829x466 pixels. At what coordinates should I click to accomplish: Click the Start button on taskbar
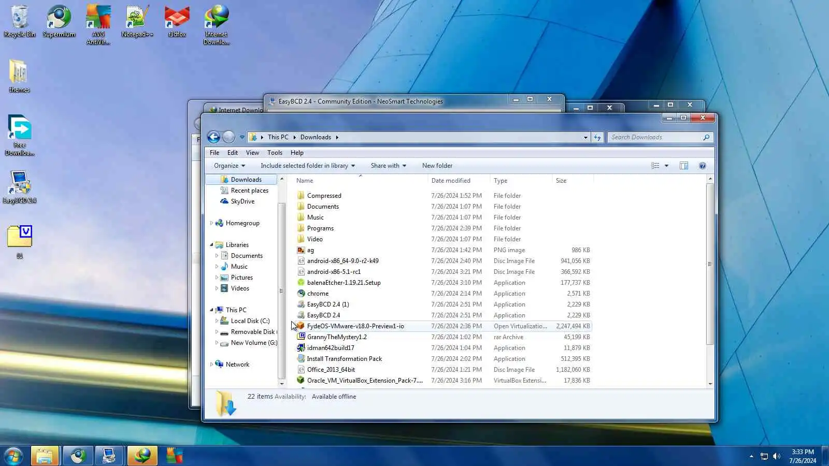tap(13, 456)
